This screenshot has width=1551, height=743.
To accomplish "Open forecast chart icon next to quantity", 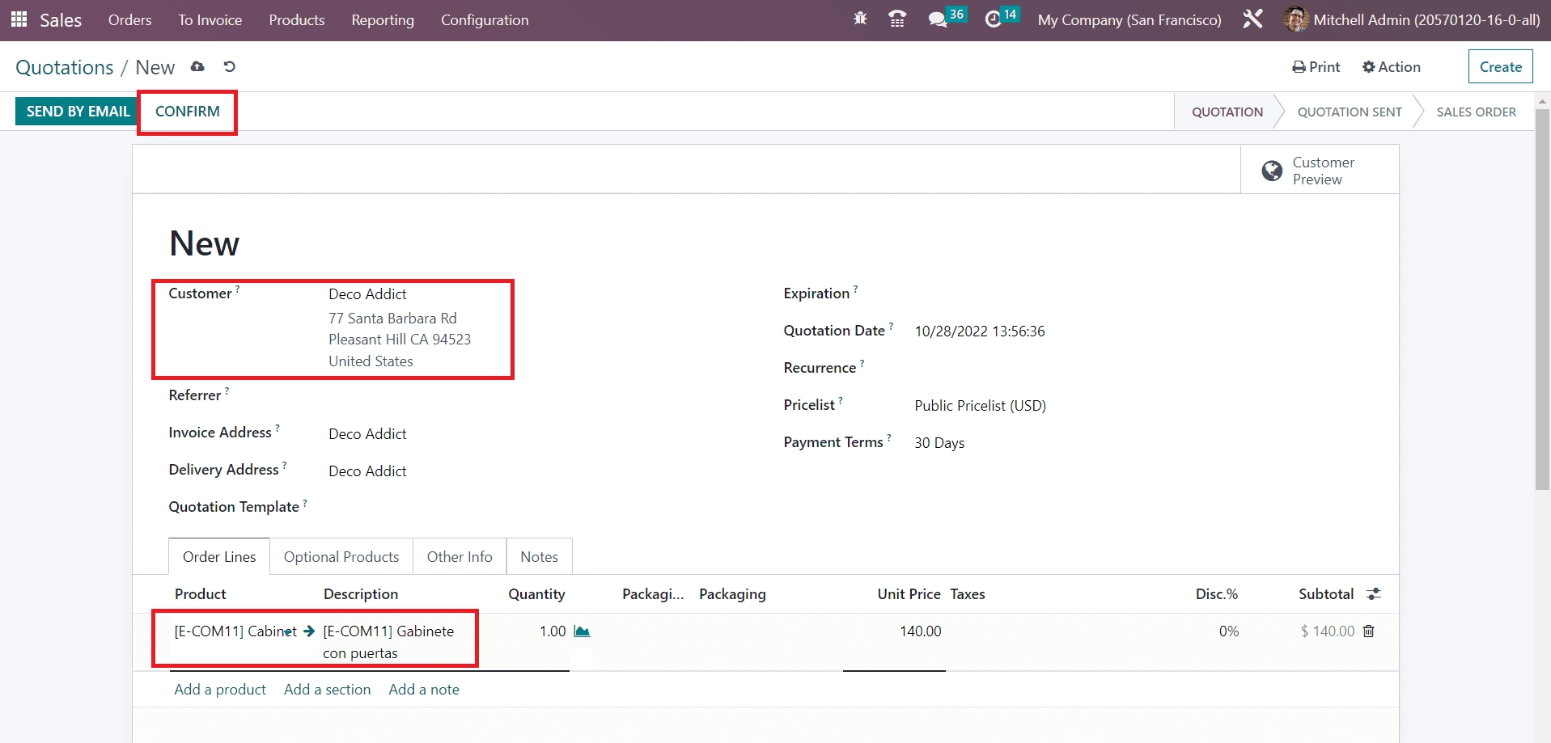I will [x=582, y=631].
